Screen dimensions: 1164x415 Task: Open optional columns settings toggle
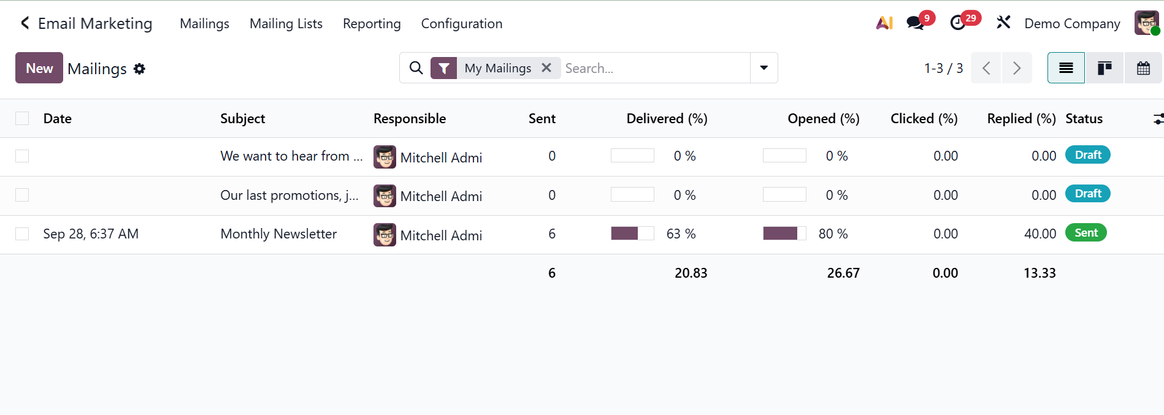(x=1157, y=119)
